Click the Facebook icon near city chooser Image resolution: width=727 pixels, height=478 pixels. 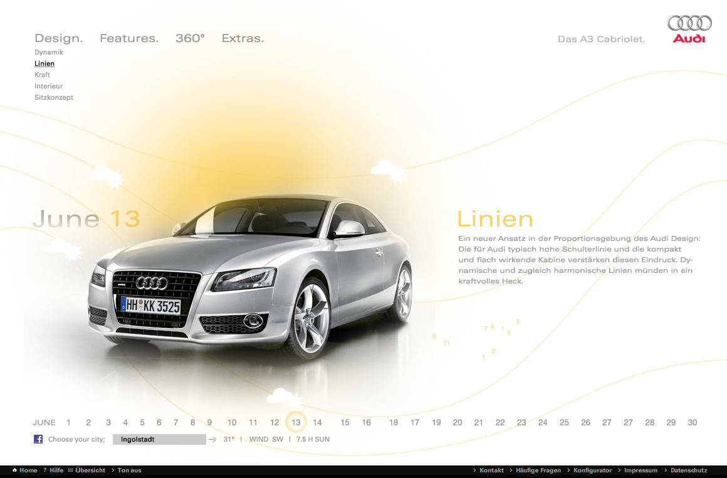coord(38,439)
